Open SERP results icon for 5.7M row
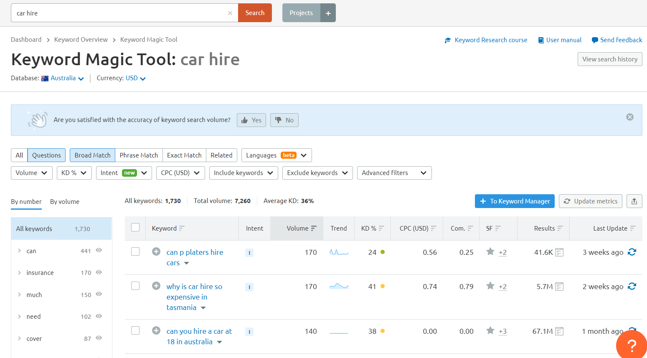Screen dimensions: 647x358 [x=559, y=287]
